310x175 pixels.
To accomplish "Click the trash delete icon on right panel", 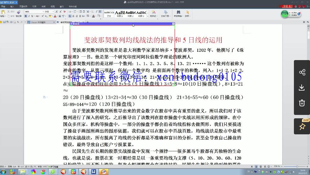I will [x=302, y=103].
